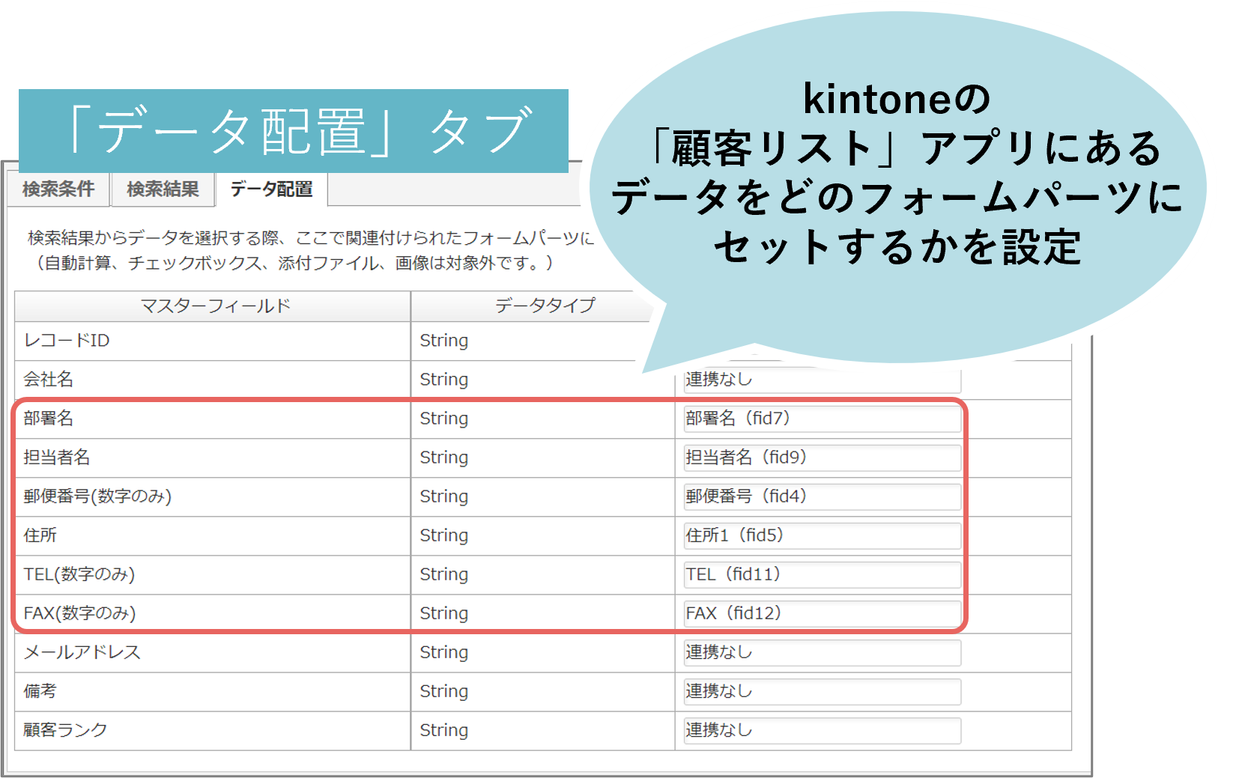
Task: Open the 担当者名 (fid9) dropdown
Action: [x=822, y=458]
